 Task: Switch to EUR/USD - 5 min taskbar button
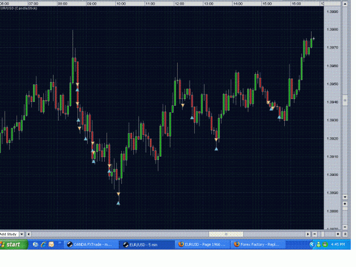(x=147, y=245)
